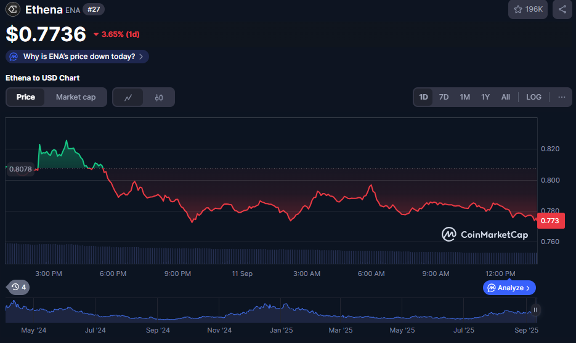The image size is (576, 343).
Task: Open the share icon button
Action: pyautogui.click(x=562, y=9)
